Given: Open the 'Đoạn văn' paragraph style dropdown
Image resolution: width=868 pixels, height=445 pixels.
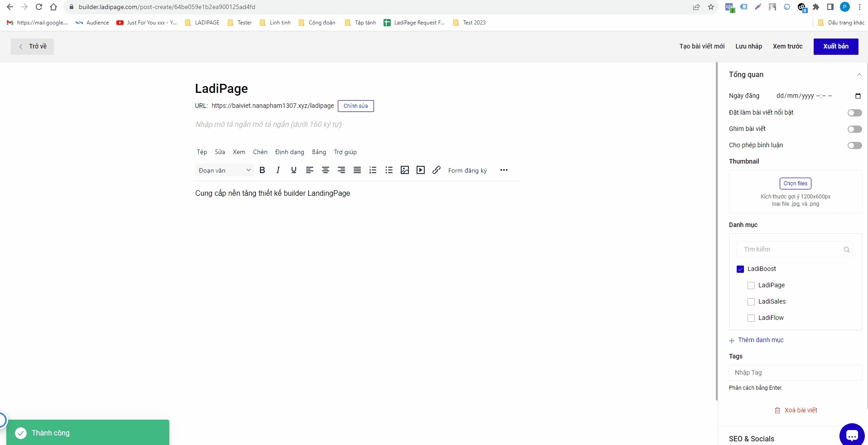Looking at the screenshot, I should point(224,170).
